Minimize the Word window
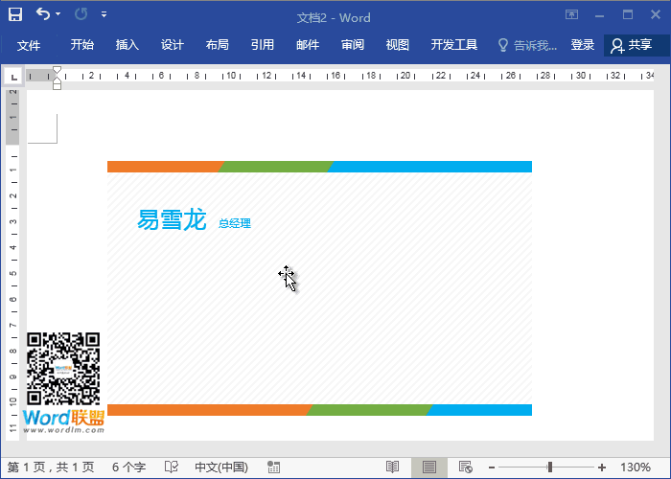Screen dimensions: 671x479 (599, 15)
